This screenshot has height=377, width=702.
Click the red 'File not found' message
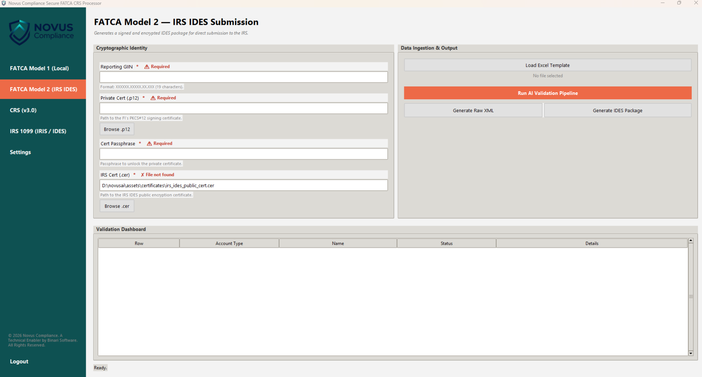coord(160,175)
